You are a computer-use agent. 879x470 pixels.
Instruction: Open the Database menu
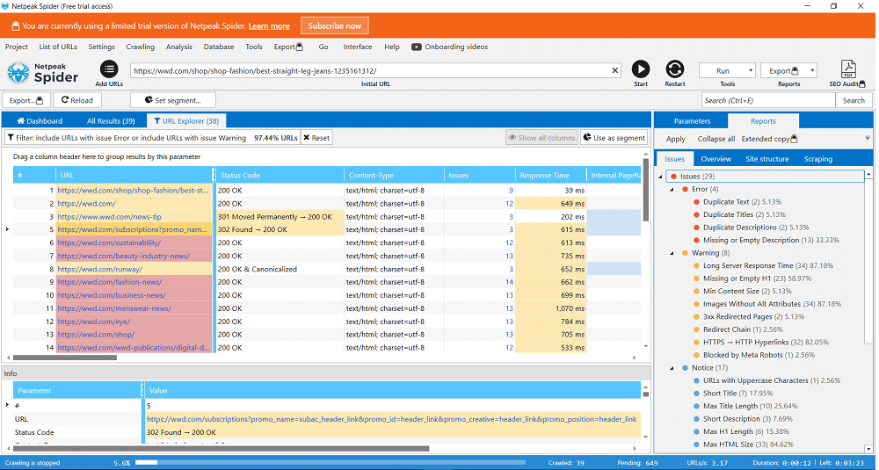[219, 47]
